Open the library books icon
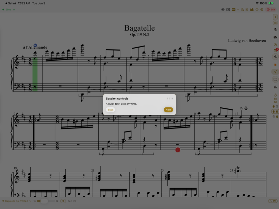Image resolution: width=279 pixels, height=209 pixels. click(x=252, y=10)
